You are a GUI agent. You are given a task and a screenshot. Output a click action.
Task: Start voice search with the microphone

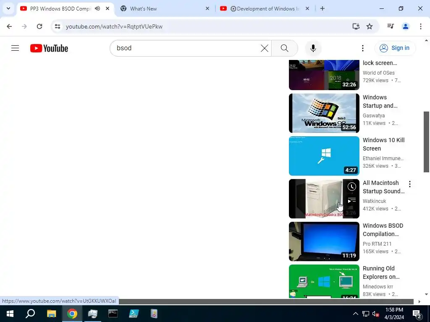(313, 48)
